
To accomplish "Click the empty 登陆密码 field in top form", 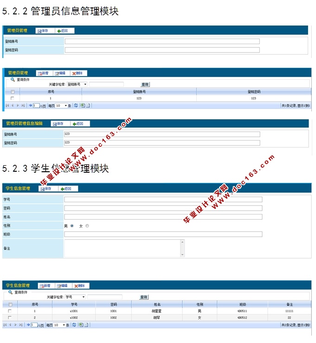I will point(162,50).
